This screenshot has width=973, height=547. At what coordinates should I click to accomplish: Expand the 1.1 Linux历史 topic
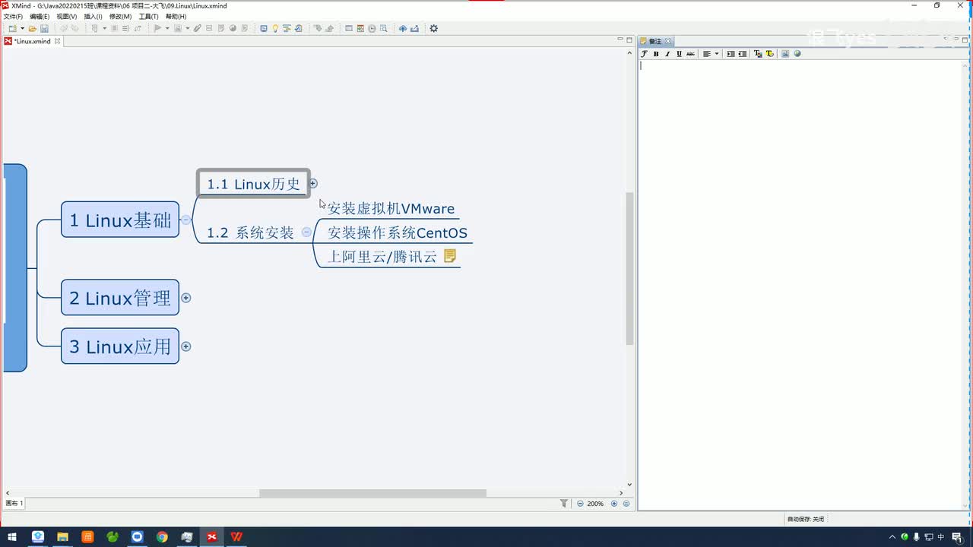coord(312,183)
